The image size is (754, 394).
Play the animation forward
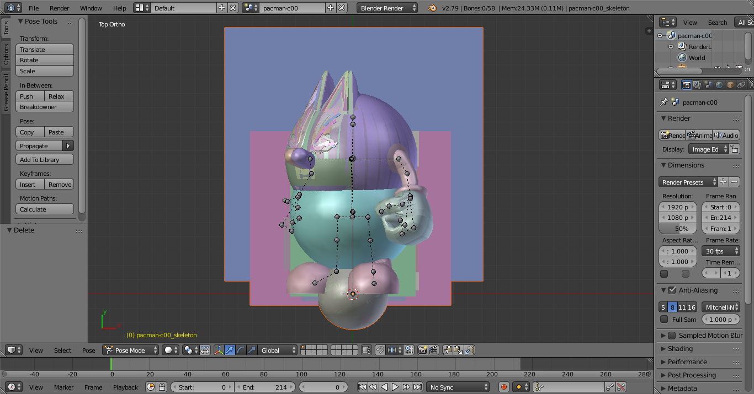395,387
